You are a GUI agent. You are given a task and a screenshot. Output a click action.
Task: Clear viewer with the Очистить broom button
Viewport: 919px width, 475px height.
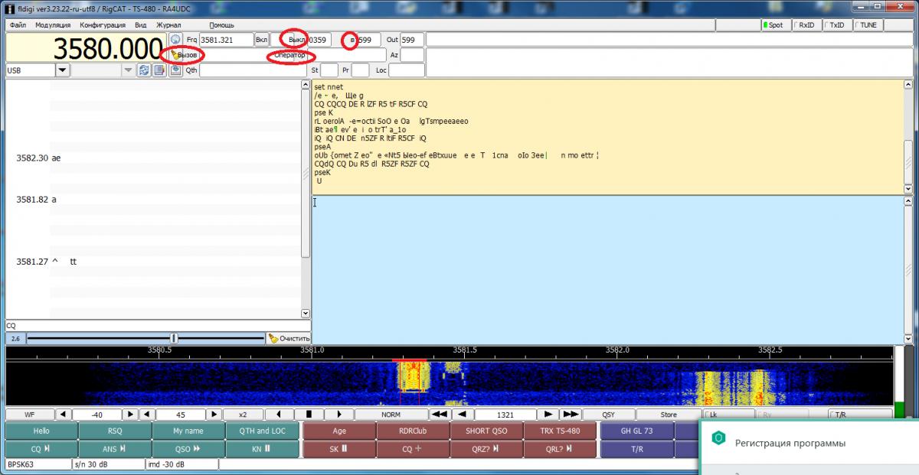(289, 338)
